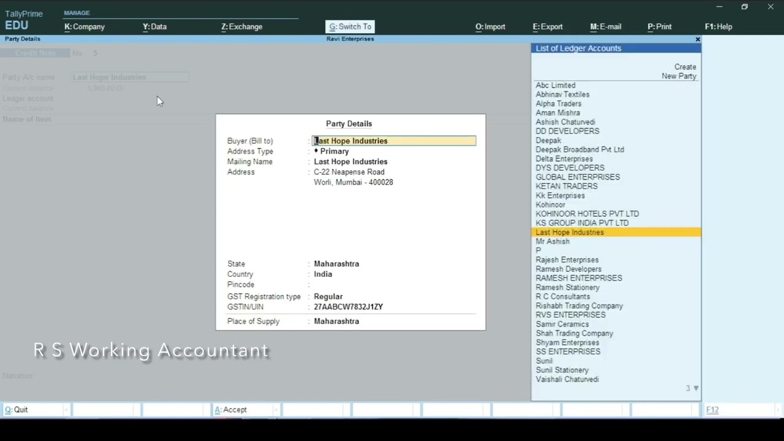This screenshot has width=784, height=441.
Task: Click Mailing Name value Last Hope Industries
Action: coord(350,162)
